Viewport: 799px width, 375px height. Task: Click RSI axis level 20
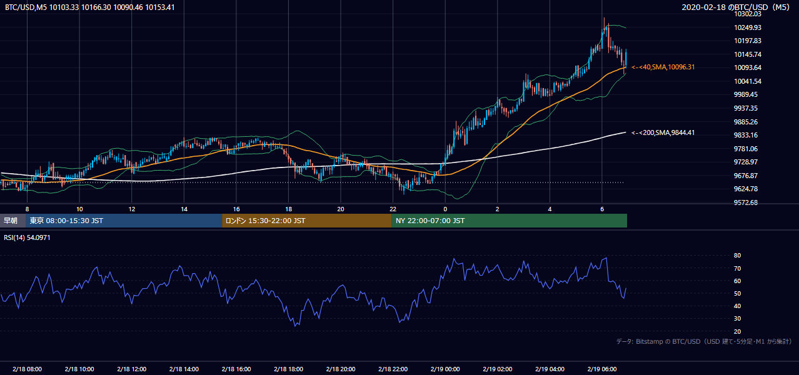[x=737, y=331]
